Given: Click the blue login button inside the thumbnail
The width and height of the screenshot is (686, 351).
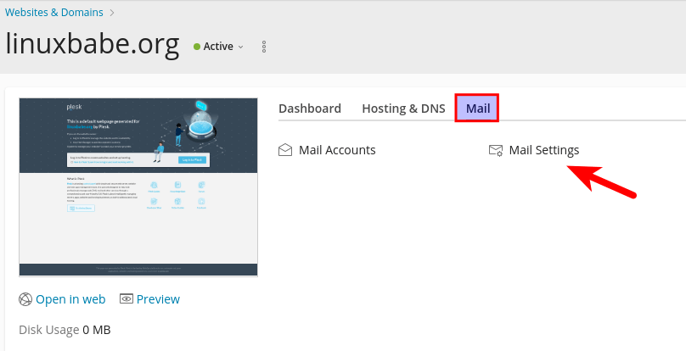Looking at the screenshot, I should (190, 159).
